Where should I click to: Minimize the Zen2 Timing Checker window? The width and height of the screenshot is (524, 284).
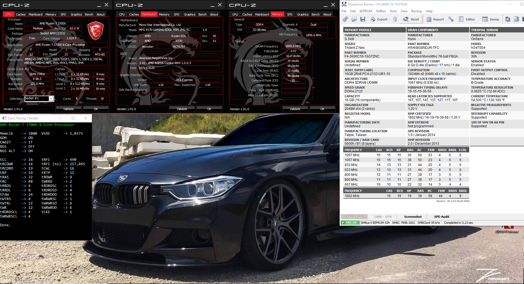(61, 118)
